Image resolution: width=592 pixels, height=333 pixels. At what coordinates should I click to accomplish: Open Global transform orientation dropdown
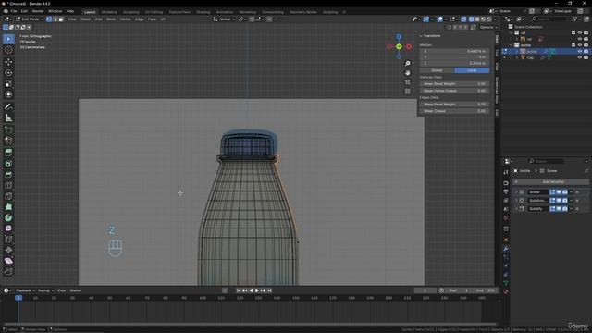[224, 18]
